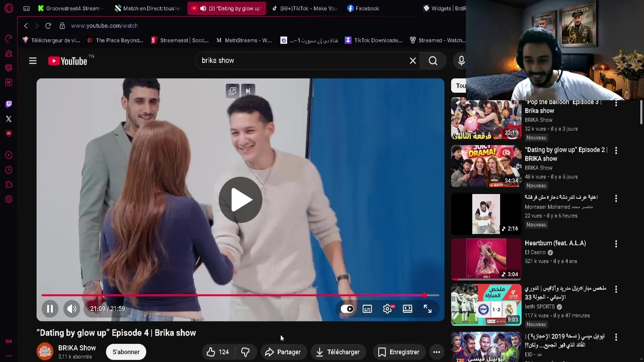
Task: Go back to the previous page
Action: tap(26, 26)
